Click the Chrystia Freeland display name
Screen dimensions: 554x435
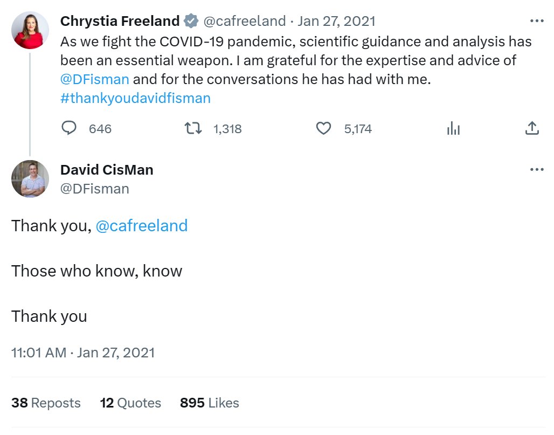(x=120, y=21)
